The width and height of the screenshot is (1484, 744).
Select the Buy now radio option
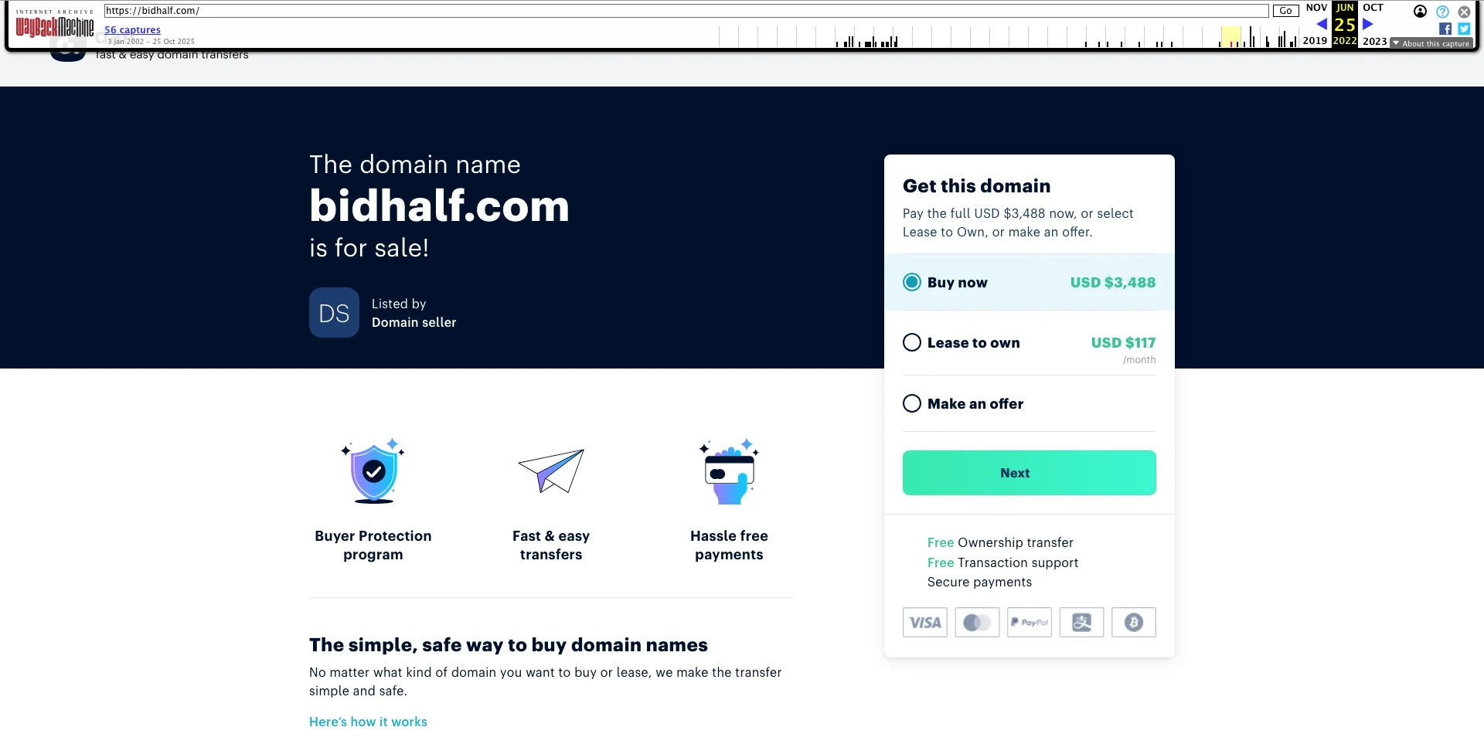tap(912, 282)
